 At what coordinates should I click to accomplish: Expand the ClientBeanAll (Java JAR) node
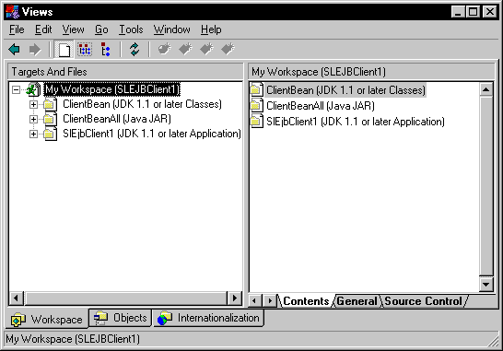[33, 119]
